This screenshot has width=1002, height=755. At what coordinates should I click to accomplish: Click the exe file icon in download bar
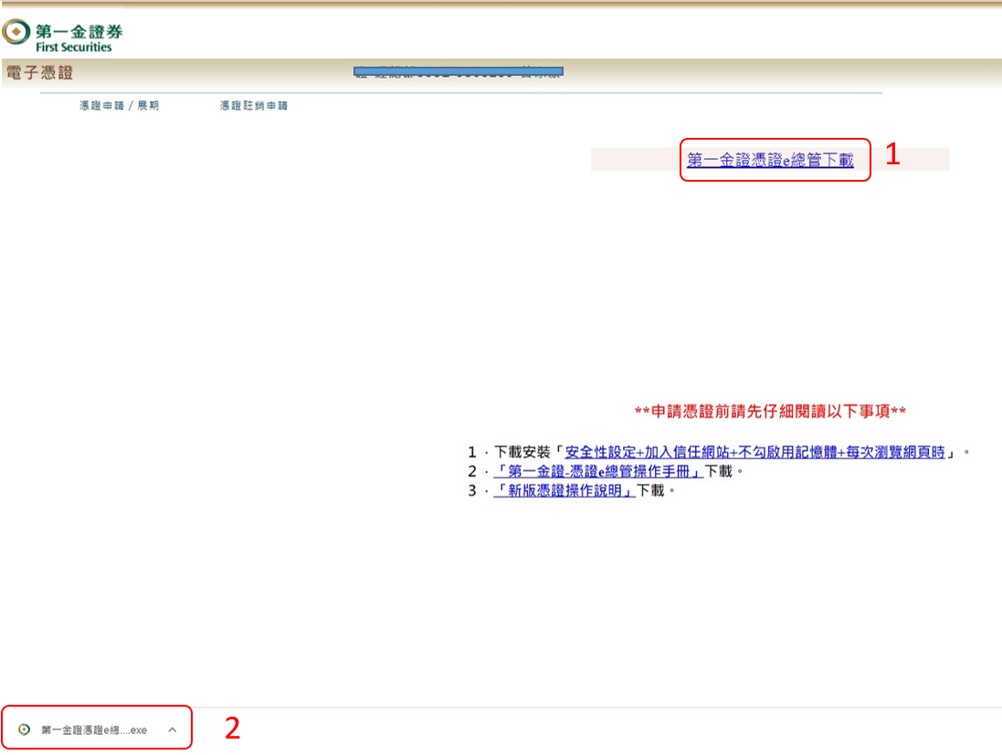[25, 729]
